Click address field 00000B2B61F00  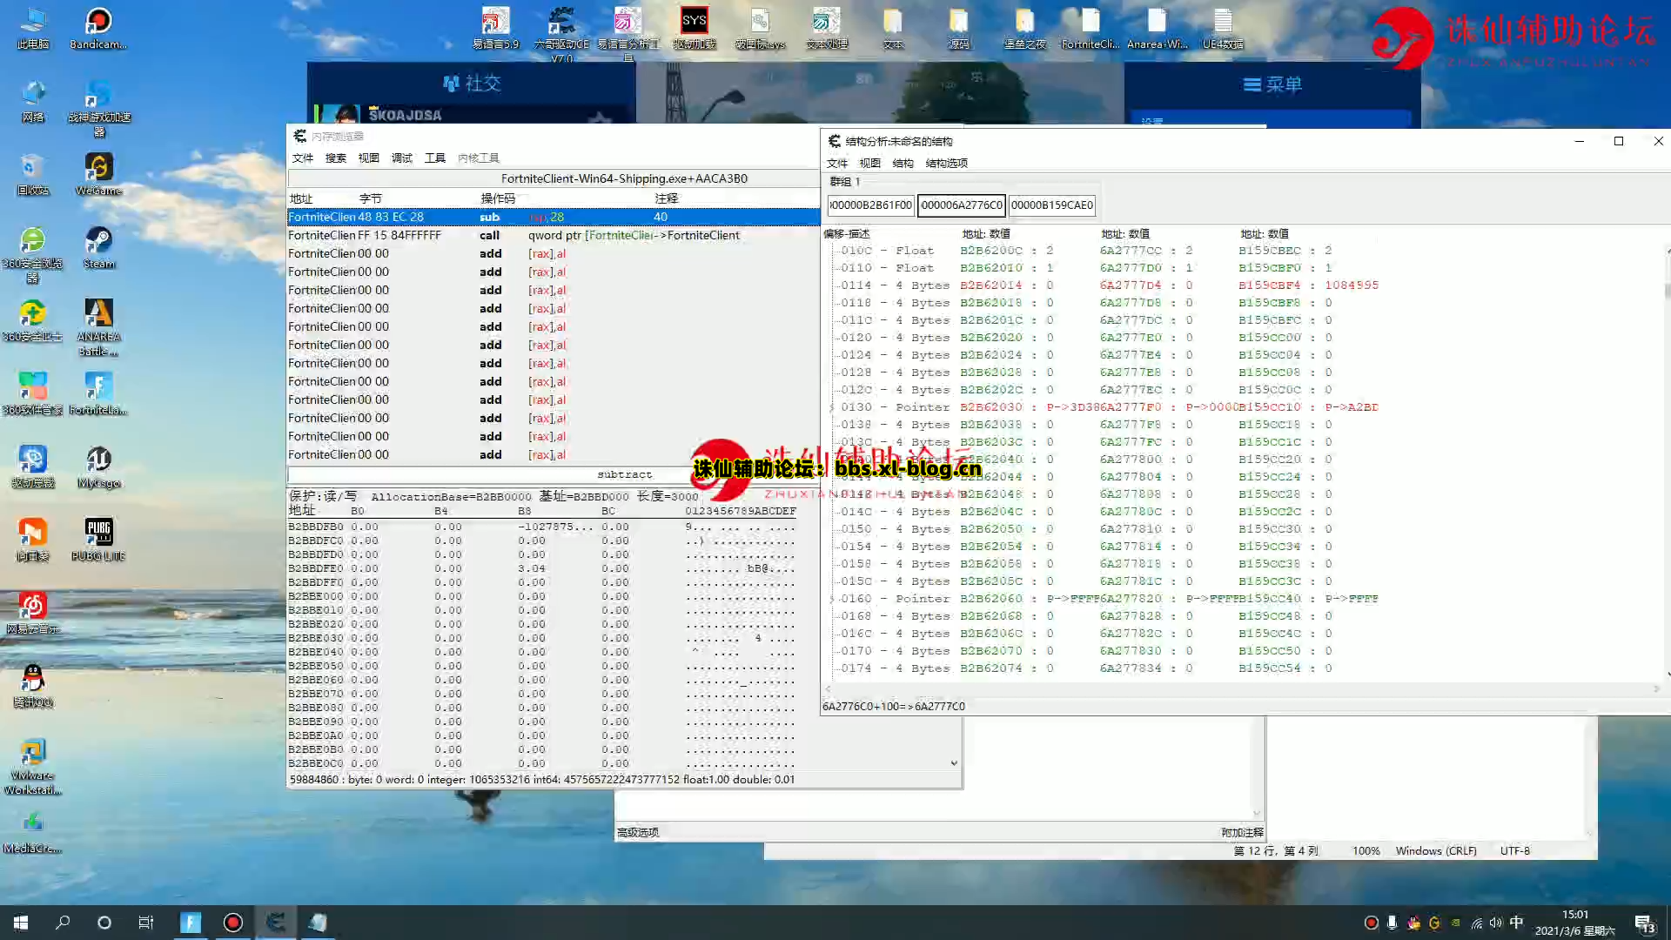tap(870, 205)
